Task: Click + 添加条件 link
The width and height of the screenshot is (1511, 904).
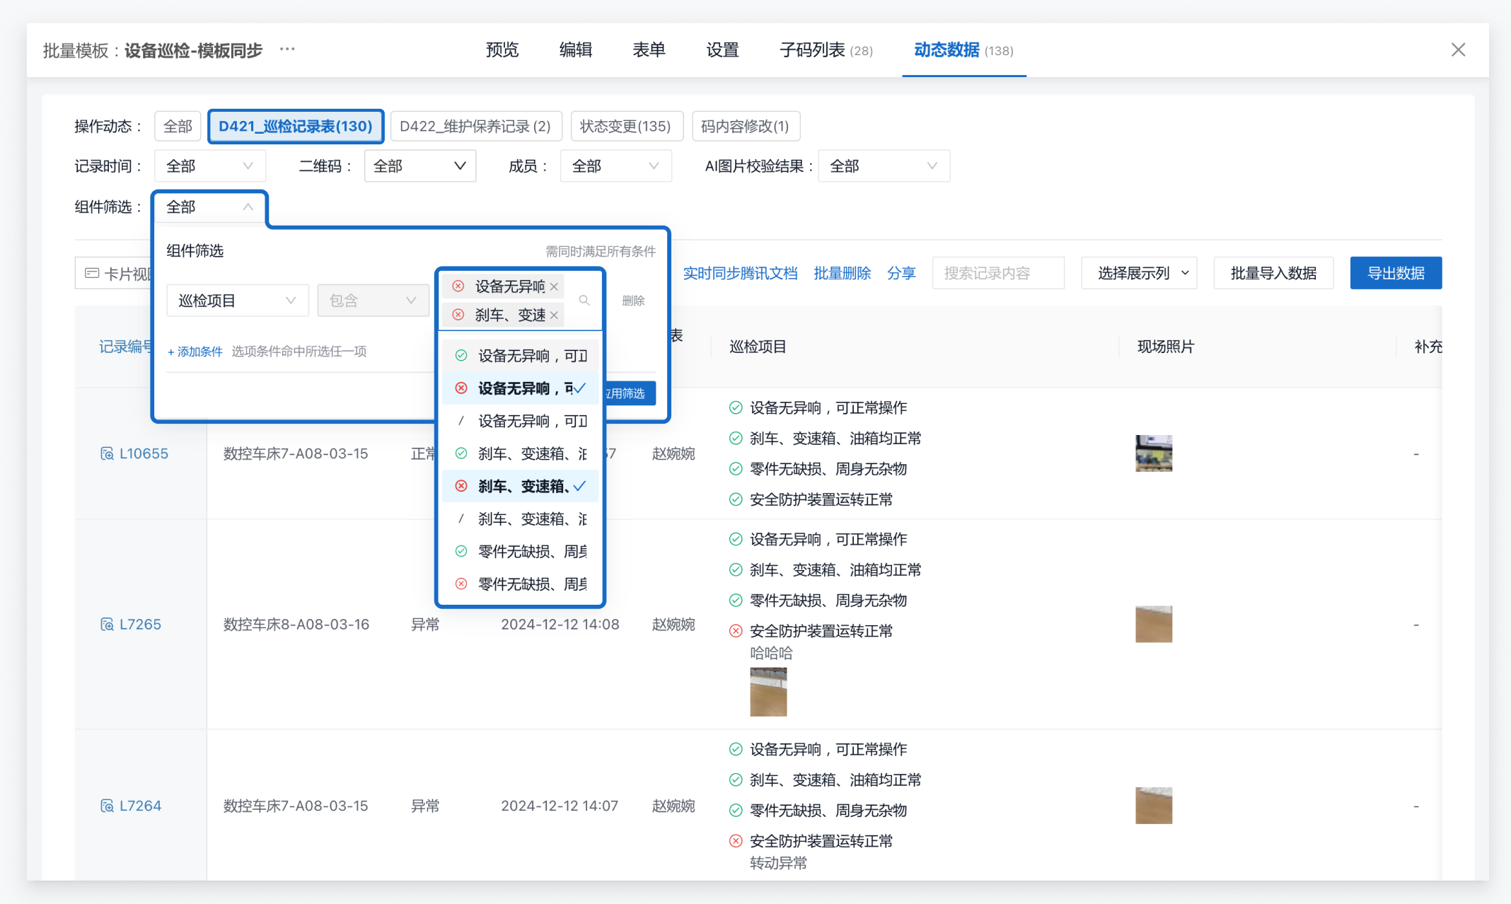Action: (195, 352)
